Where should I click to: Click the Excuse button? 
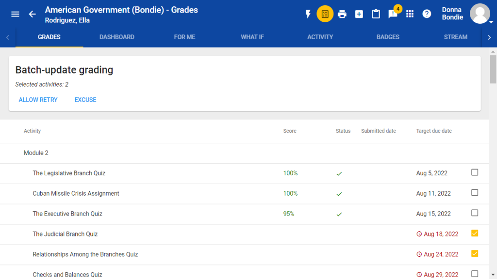point(85,100)
